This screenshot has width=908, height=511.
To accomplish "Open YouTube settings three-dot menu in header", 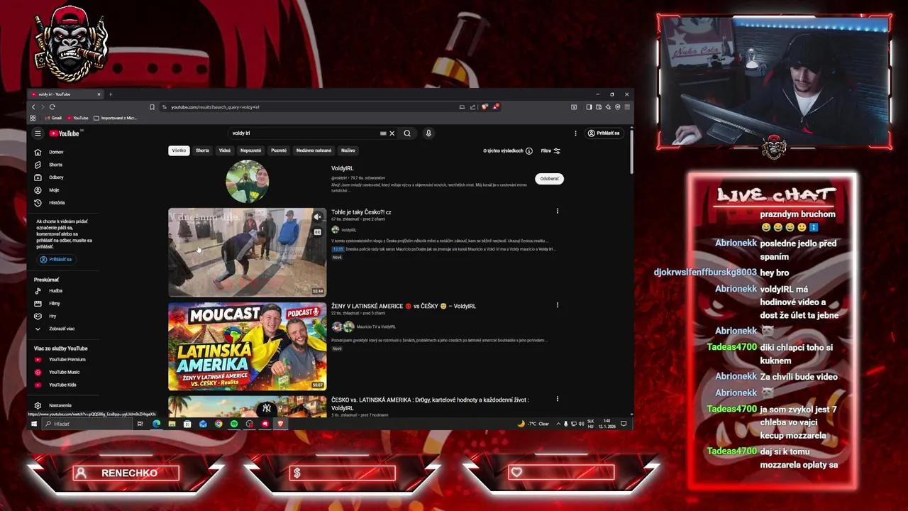I will pos(575,133).
